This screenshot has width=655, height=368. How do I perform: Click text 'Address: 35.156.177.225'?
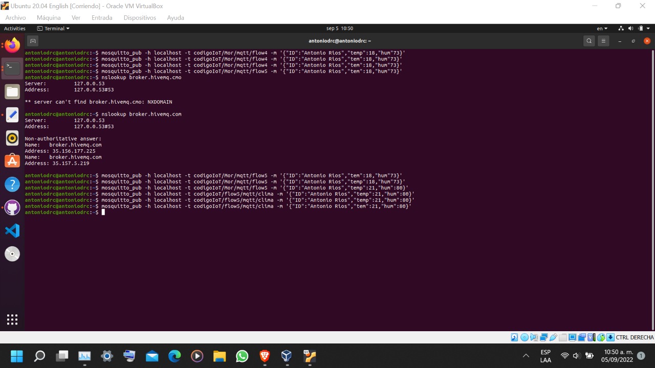coord(60,151)
